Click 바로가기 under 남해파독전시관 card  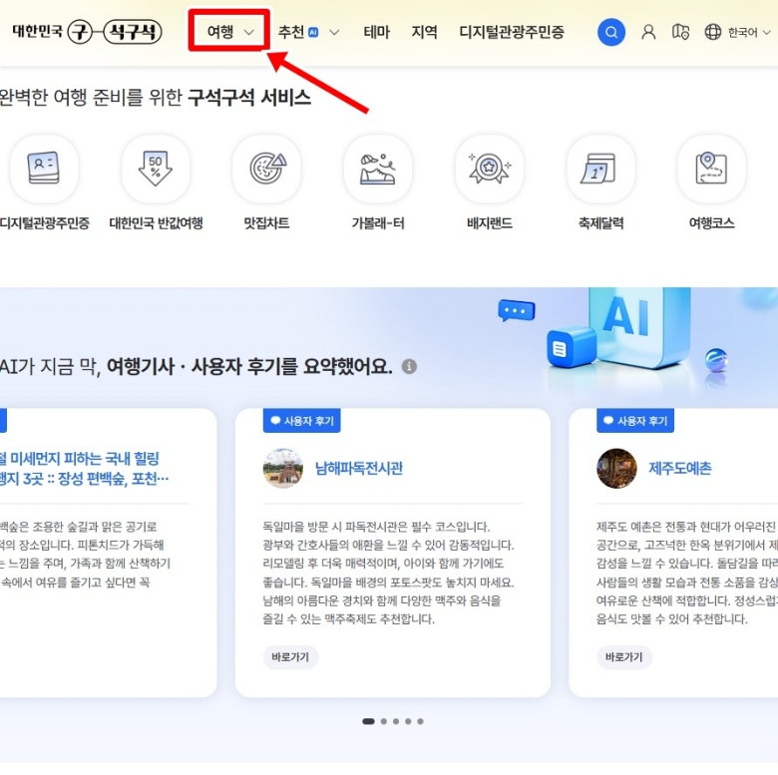(x=291, y=657)
